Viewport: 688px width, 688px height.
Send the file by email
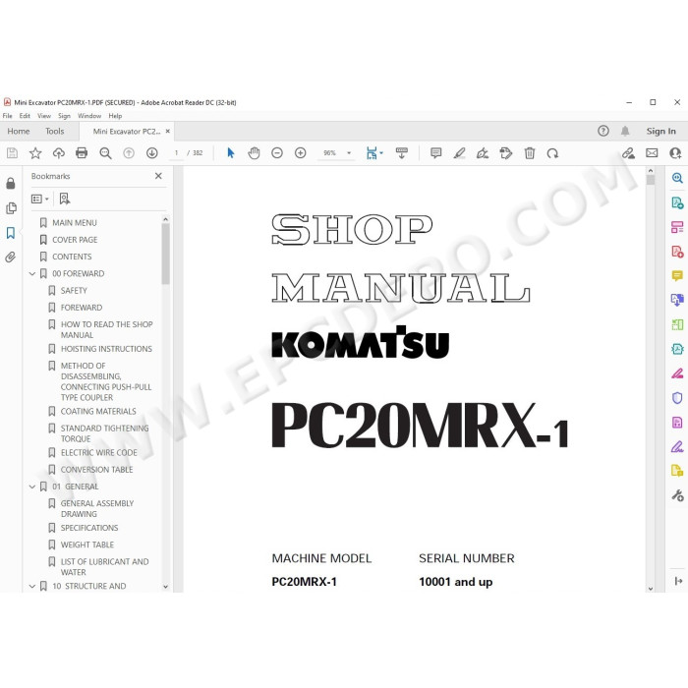tap(652, 153)
